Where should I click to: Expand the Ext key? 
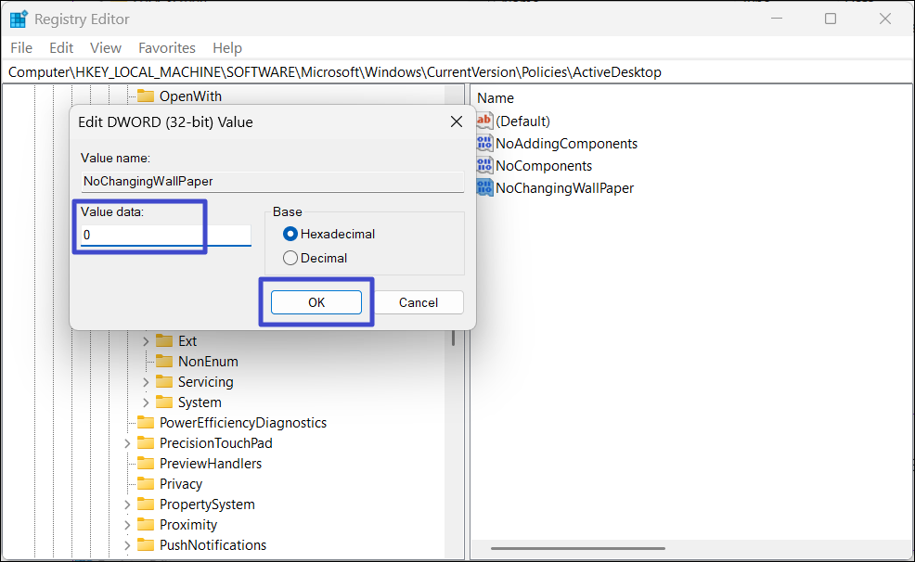tap(146, 341)
